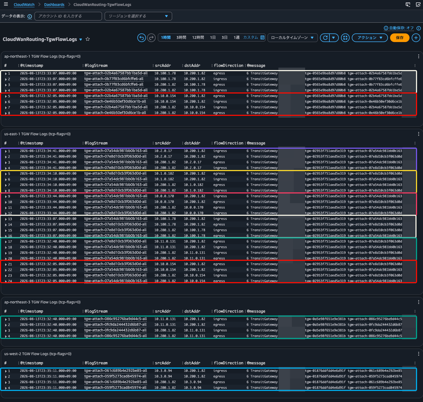This screenshot has width=423, height=402.
Task: Open the local timezone dropdown
Action: 292,38
